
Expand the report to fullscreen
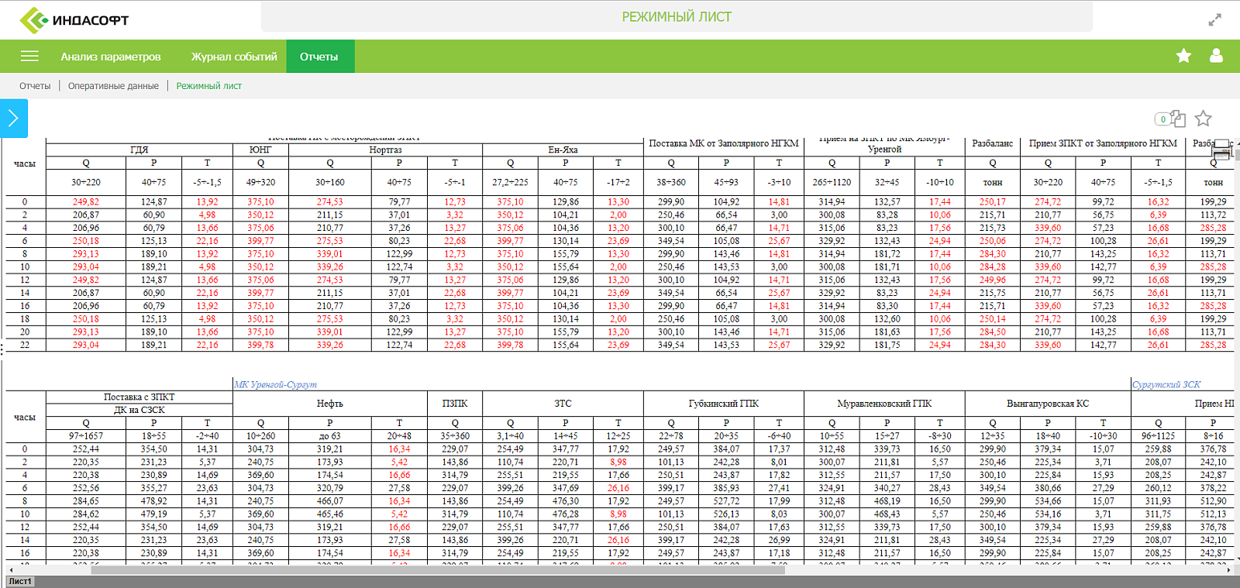pos(1214,19)
